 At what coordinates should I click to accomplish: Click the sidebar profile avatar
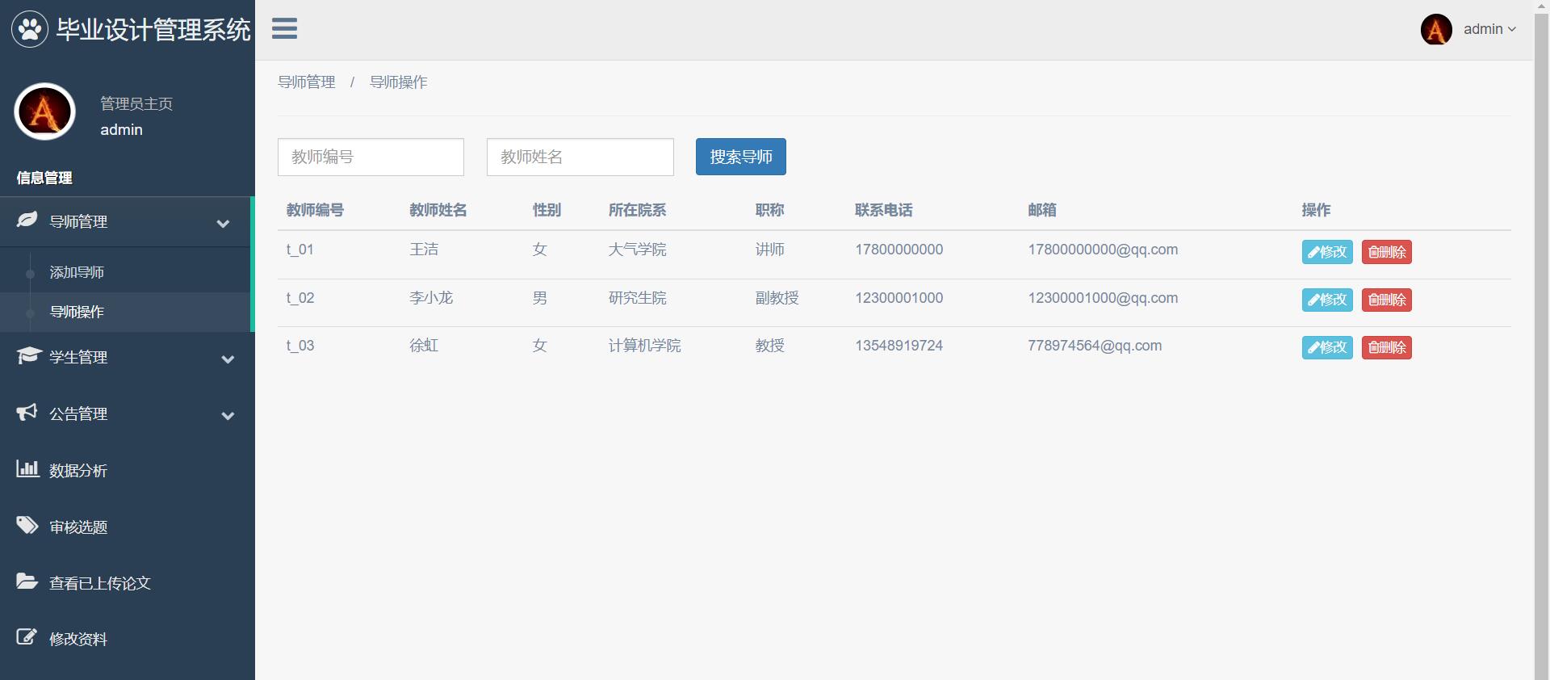(x=44, y=111)
